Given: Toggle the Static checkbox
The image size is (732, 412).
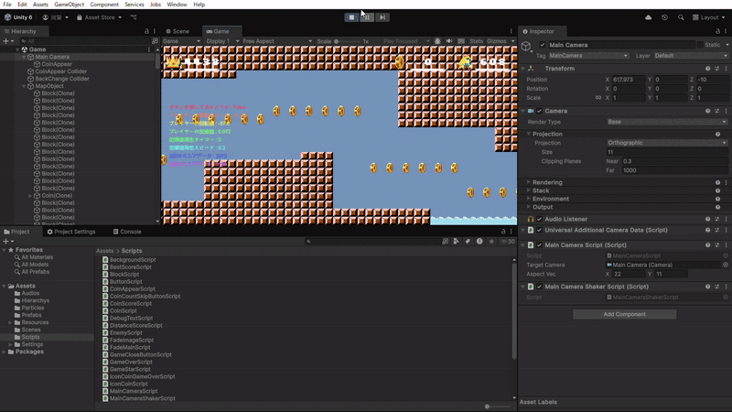Looking at the screenshot, I should pos(700,45).
